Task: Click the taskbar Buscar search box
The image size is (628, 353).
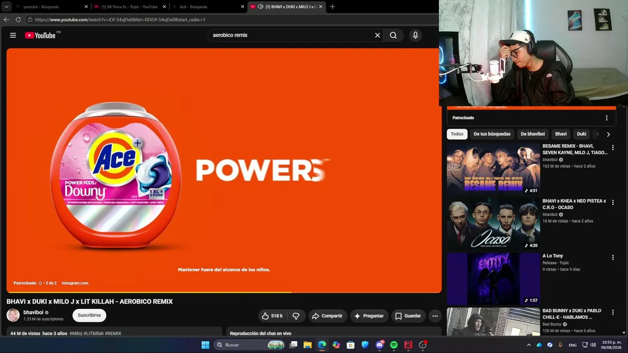Action: click(x=250, y=345)
